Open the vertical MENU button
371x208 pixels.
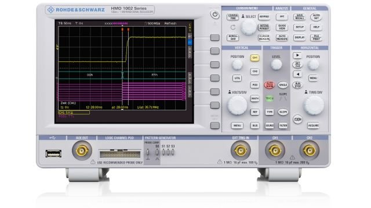pos(237,125)
